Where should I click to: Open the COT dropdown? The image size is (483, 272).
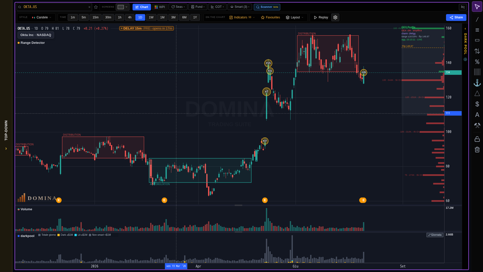[217, 7]
